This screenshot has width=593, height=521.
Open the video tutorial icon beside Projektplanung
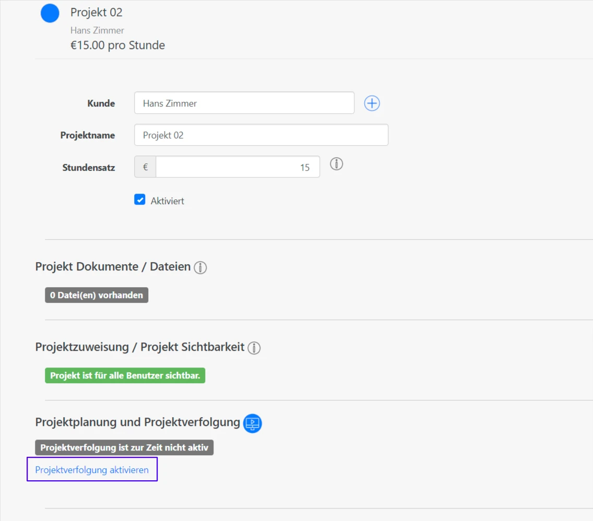pos(253,423)
